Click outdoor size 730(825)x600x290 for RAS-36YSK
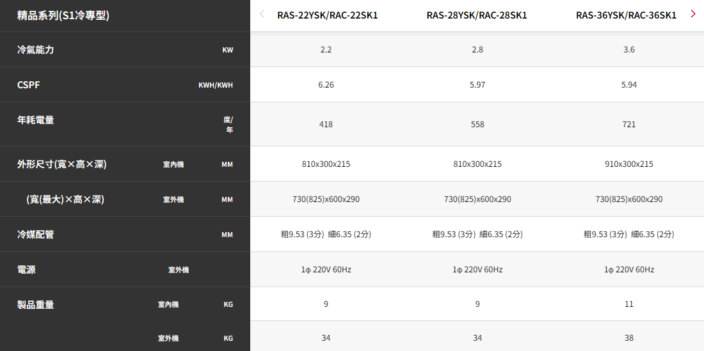 coord(629,199)
